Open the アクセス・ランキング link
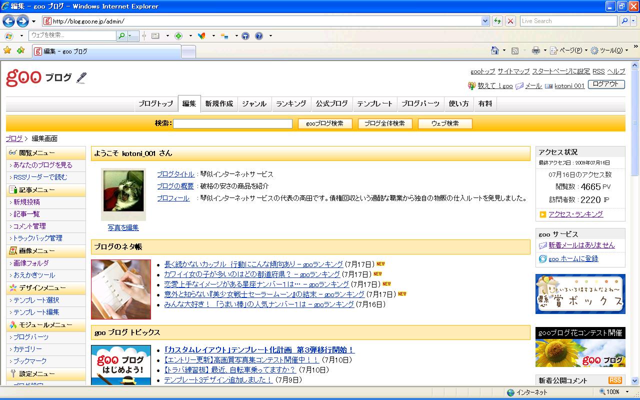Image resolution: width=640 pixels, height=400 pixels. click(x=576, y=214)
